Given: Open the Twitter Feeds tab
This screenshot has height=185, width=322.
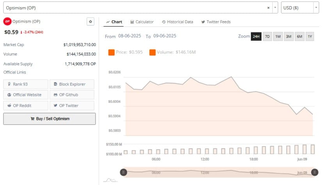Looking at the screenshot, I should 216,22.
